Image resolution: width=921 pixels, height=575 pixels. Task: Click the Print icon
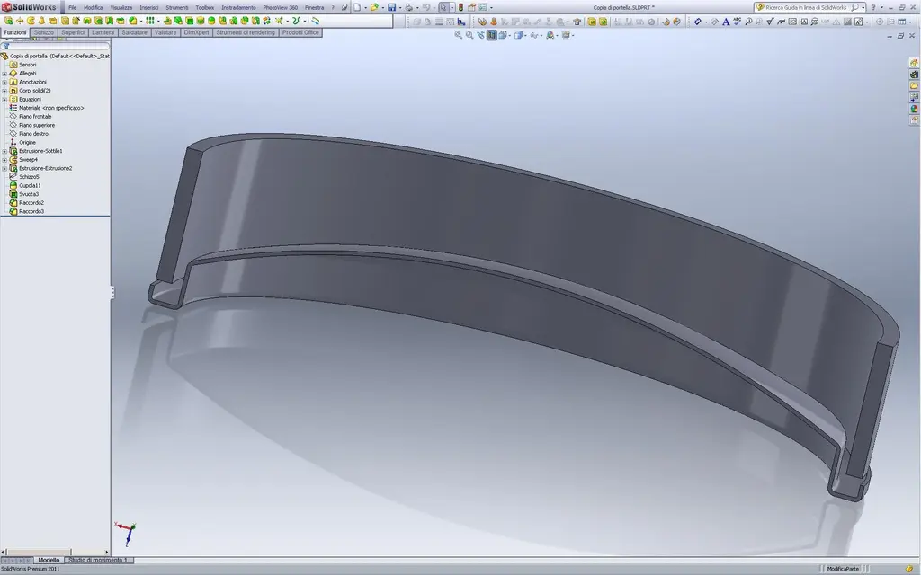[x=408, y=7]
